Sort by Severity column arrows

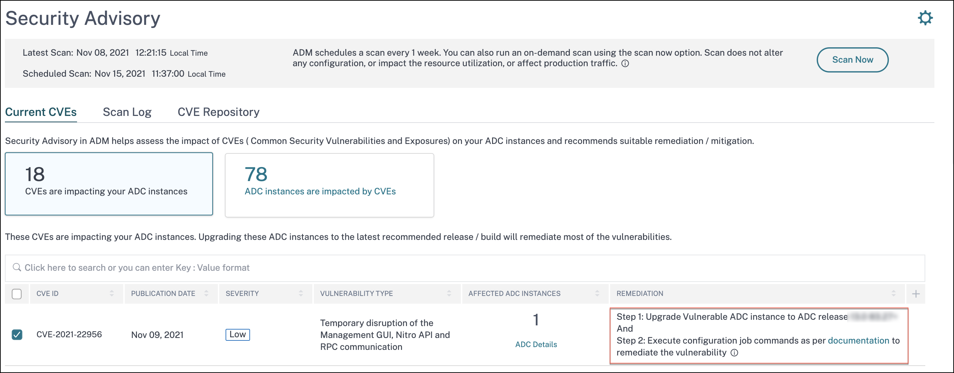tap(301, 293)
